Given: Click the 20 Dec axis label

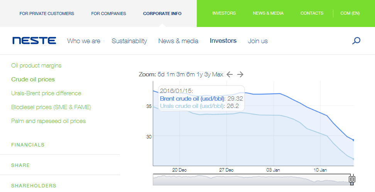Looking at the screenshot, I should (179, 170).
